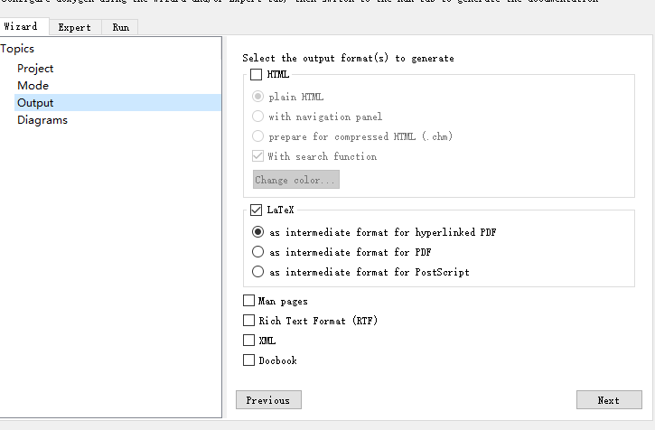Image resolution: width=655 pixels, height=430 pixels.
Task: Enable XML output checkbox
Action: pyautogui.click(x=249, y=341)
